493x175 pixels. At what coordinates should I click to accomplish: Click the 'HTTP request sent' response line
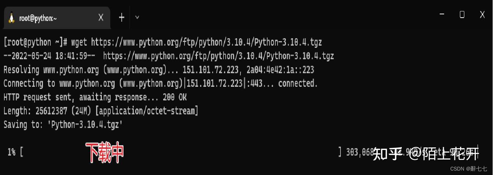[x=95, y=97]
